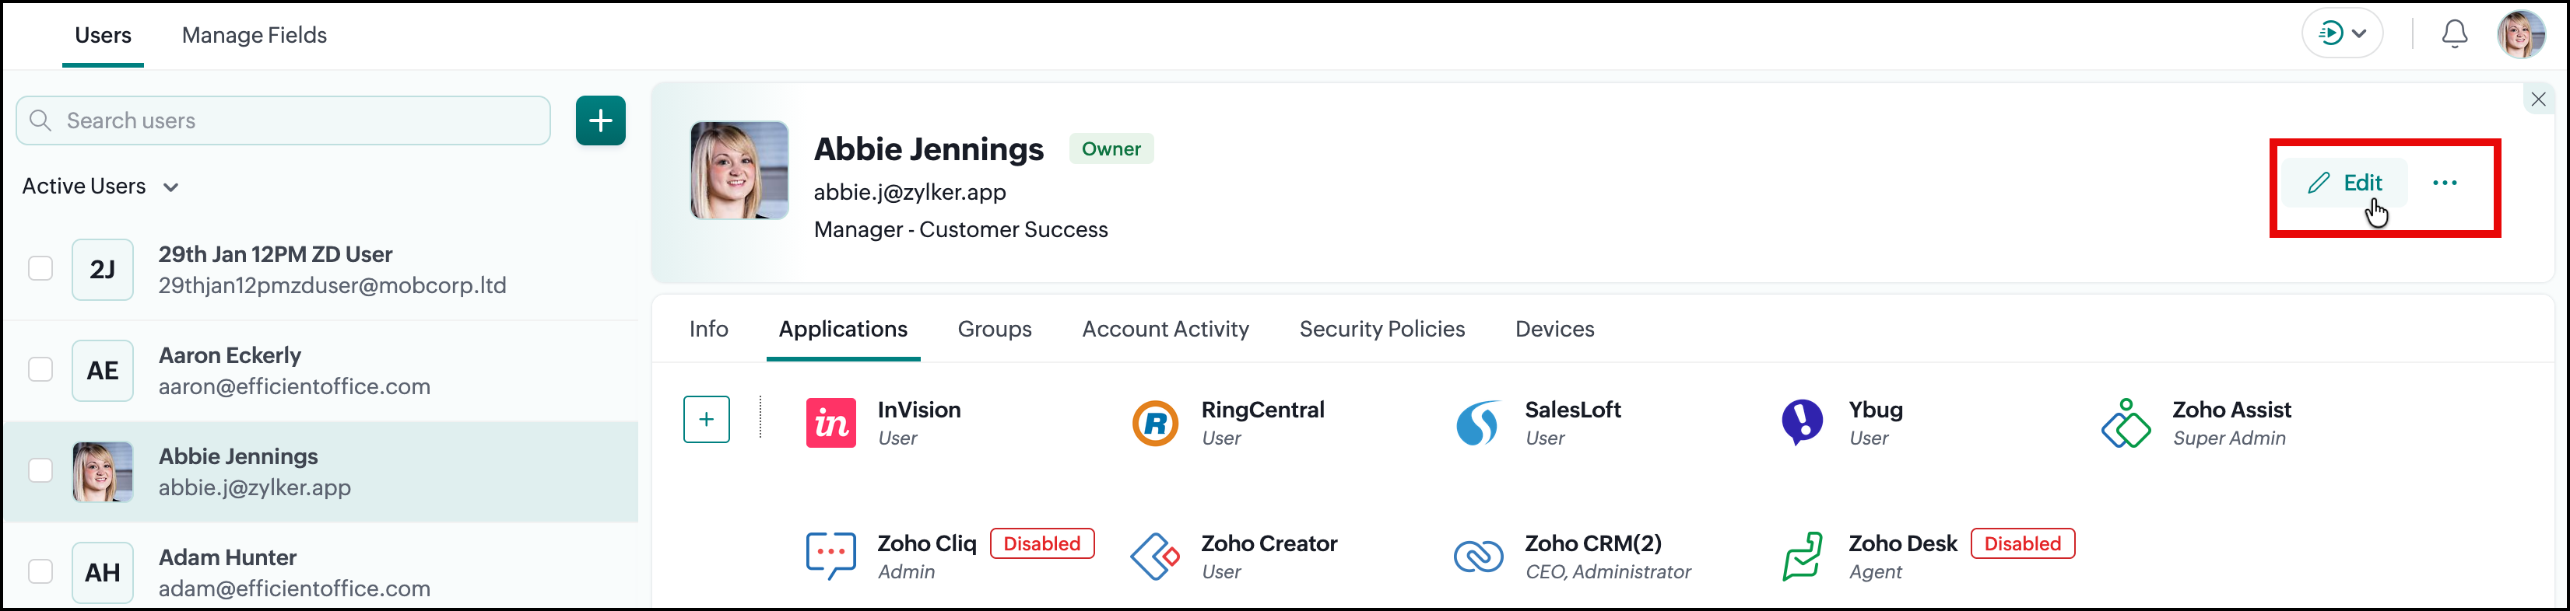
Task: Tick the checkbox for Aaron Eckerly
Action: (41, 370)
